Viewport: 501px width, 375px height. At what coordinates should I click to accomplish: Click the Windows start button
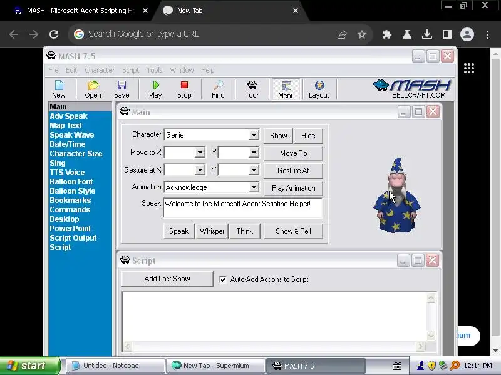tap(29, 366)
